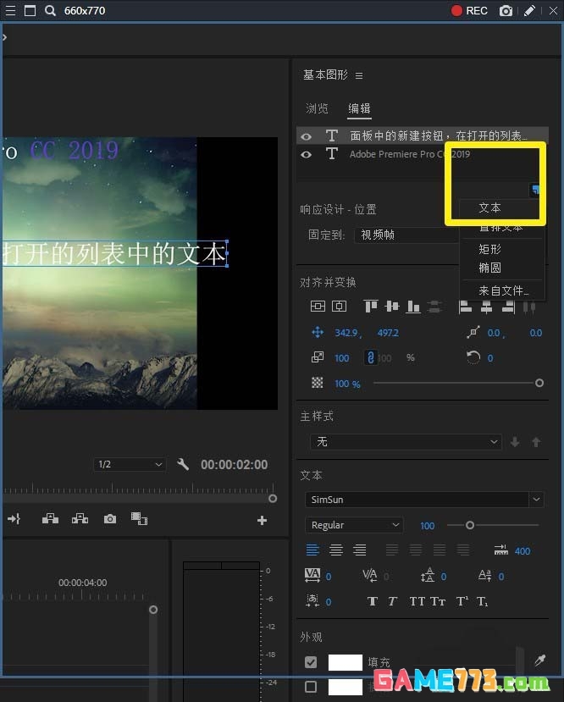Viewport: 564px width, 702px height.
Task: Click the master style up-arrow button
Action: (536, 442)
